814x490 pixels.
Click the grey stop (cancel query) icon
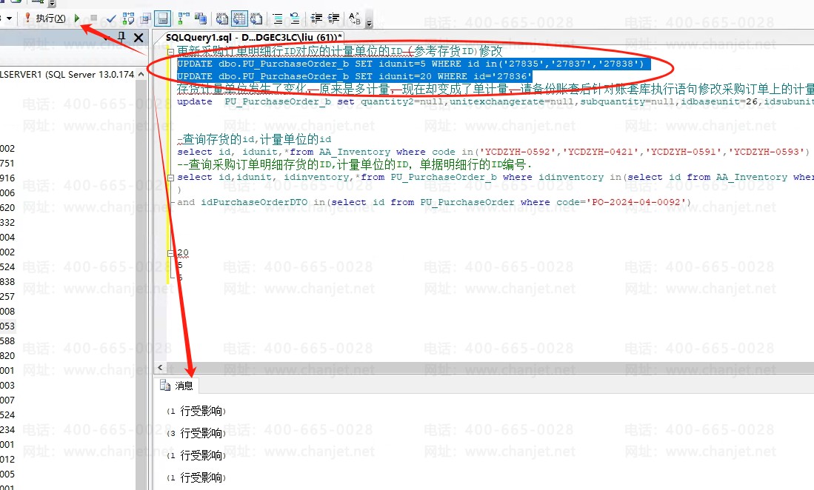point(93,19)
